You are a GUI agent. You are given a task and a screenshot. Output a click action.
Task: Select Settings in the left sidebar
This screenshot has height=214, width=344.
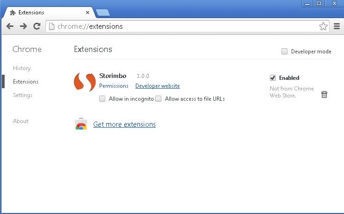pyautogui.click(x=23, y=95)
